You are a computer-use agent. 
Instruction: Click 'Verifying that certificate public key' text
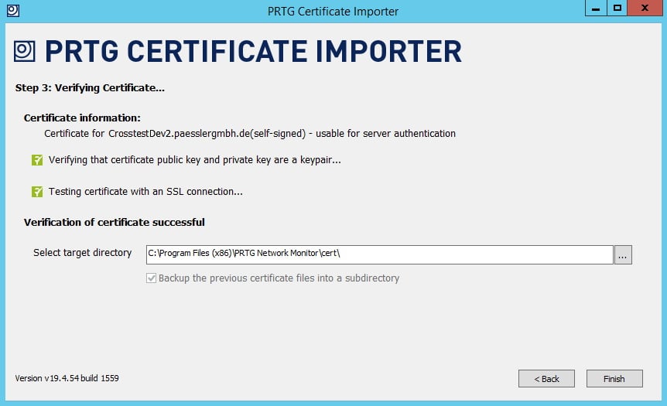pos(194,160)
